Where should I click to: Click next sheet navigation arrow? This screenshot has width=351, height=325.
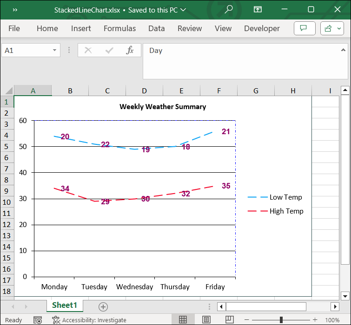26,306
